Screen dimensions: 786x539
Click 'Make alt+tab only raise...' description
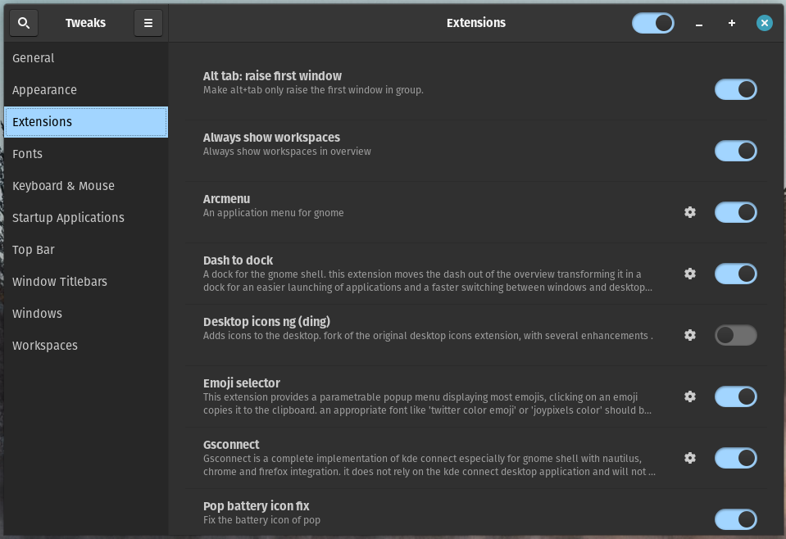click(x=313, y=90)
